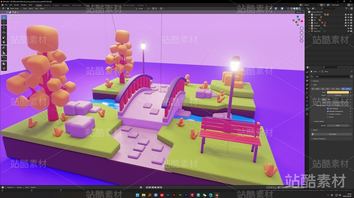Viewport: 354px width, 198px height.
Task: Select the Annotate tool
Action: 4,48
